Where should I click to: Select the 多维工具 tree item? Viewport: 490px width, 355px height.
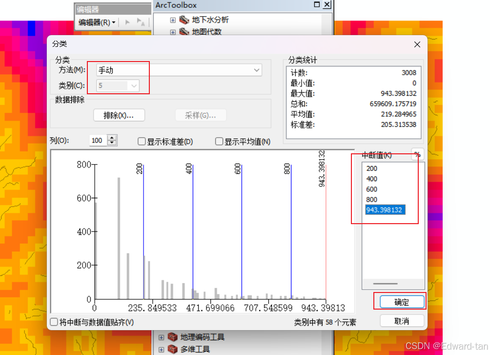[195, 349]
